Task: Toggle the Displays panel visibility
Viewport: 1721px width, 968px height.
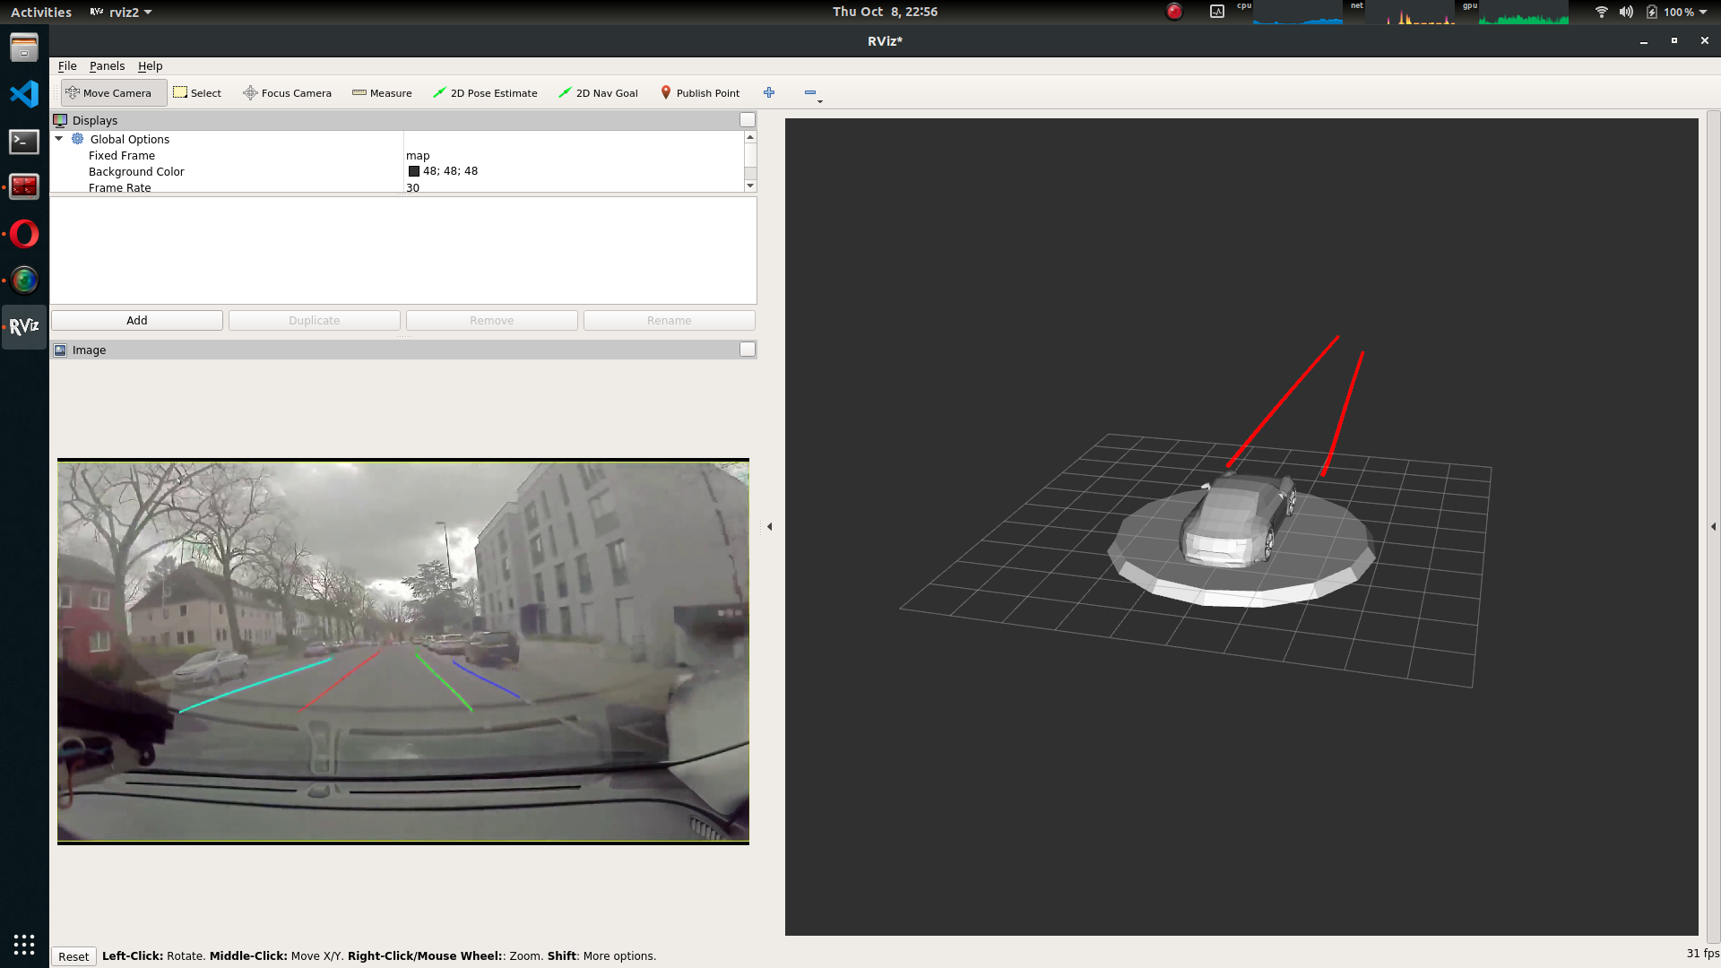Action: (x=747, y=119)
